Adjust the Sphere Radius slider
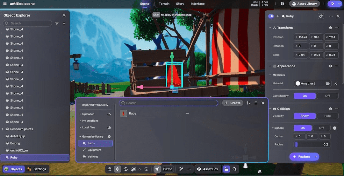The image size is (344, 176). pos(312,145)
